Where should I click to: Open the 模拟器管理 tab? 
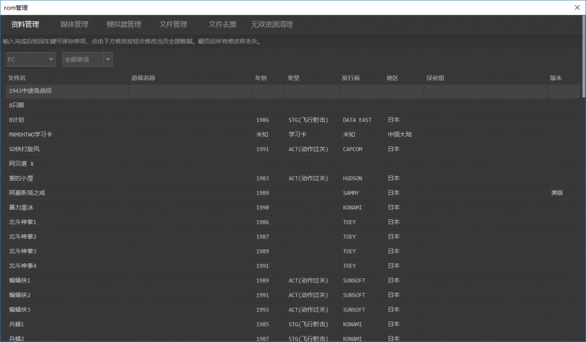(x=124, y=25)
